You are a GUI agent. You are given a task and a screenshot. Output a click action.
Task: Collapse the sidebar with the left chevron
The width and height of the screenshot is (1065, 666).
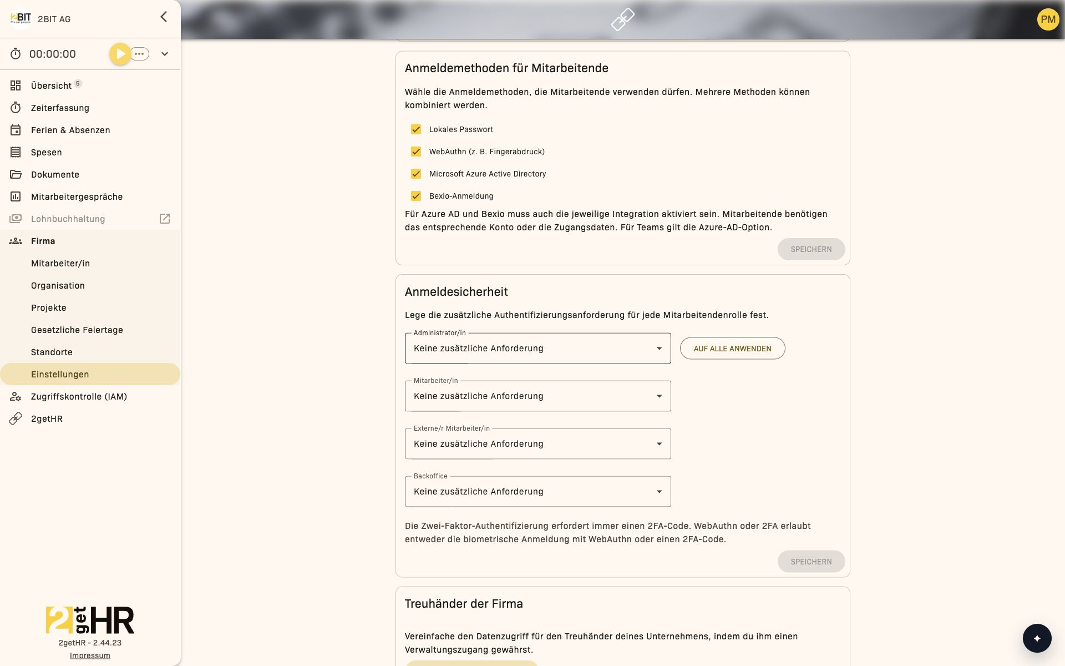coord(164,17)
